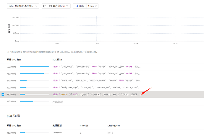Open the tidb instance selector dropdown
Image resolution: width=204 pixels, height=138 pixels.
[23, 6]
